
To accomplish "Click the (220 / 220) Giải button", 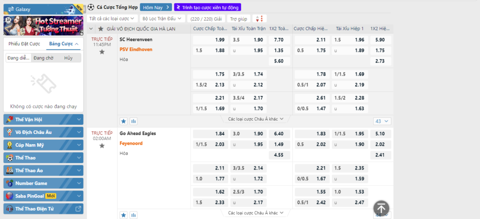I will [206, 19].
